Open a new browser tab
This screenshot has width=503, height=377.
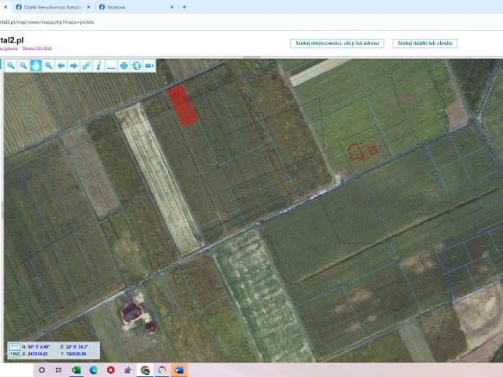tap(184, 7)
